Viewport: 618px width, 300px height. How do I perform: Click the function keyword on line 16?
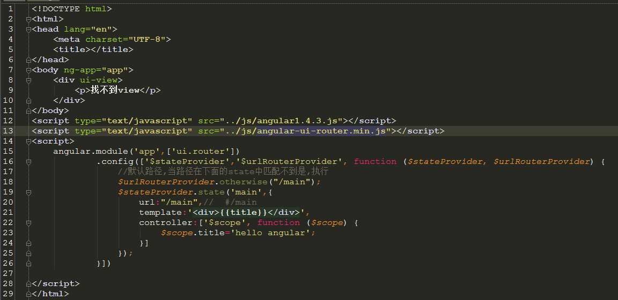coord(375,161)
